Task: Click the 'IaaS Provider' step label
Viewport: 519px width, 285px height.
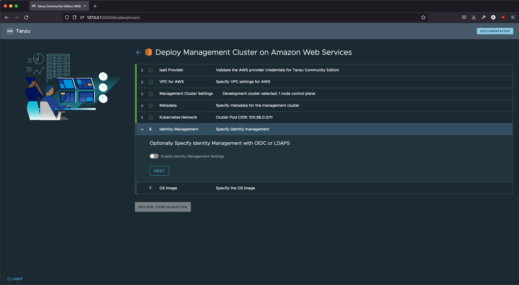Action: 171,70
